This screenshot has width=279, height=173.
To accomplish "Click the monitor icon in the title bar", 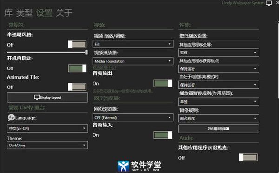I will 269,3.
